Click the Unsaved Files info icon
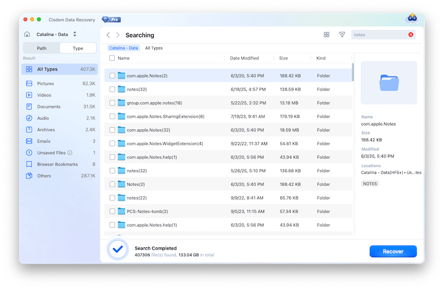The height and width of the screenshot is (289, 444). [70, 153]
